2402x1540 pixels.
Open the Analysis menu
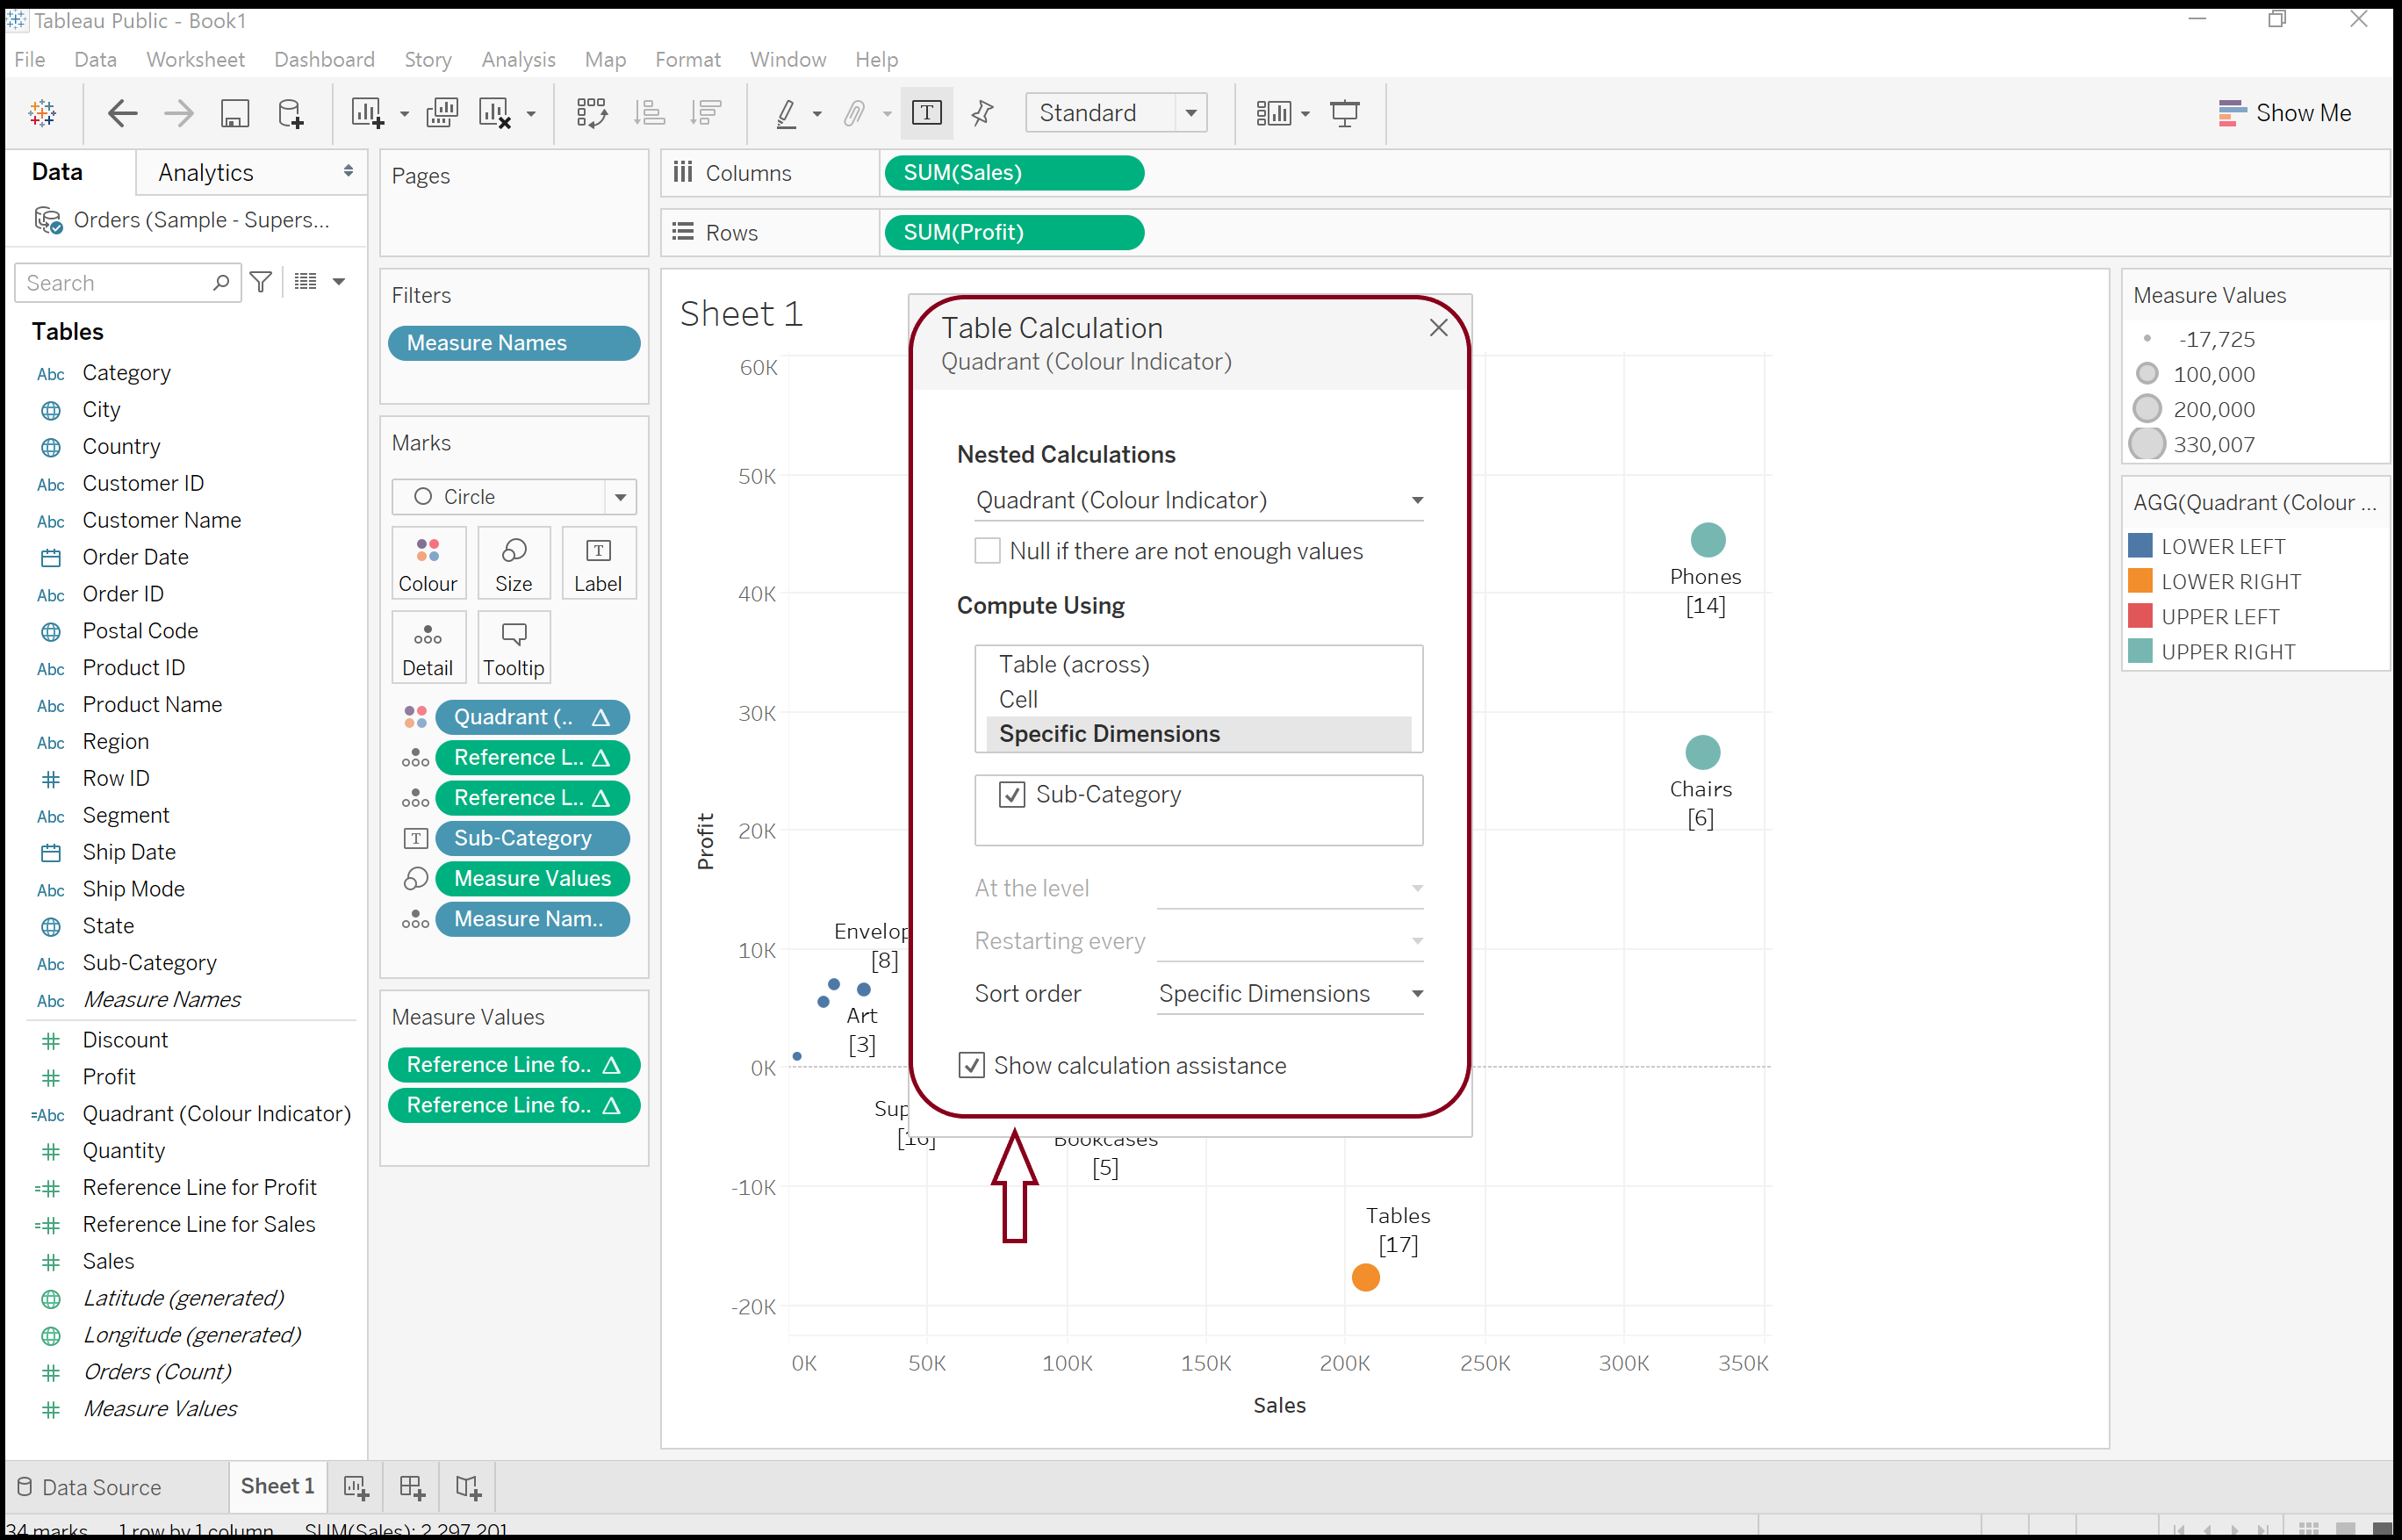518,59
